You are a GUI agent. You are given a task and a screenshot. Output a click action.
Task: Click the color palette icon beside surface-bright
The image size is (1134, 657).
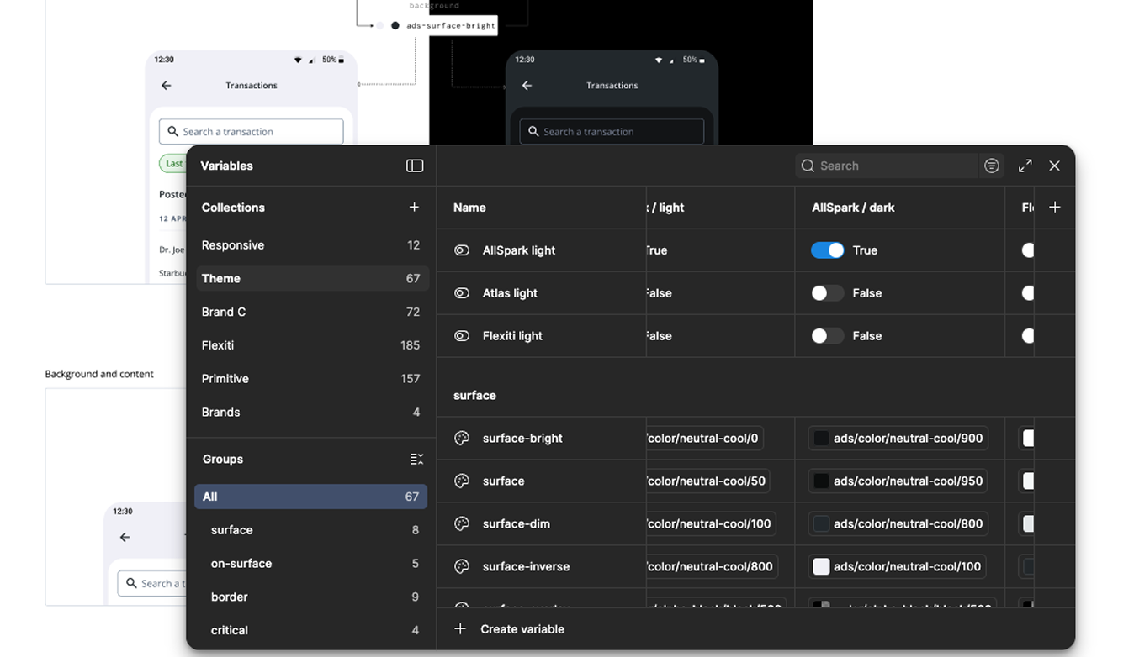[462, 438]
